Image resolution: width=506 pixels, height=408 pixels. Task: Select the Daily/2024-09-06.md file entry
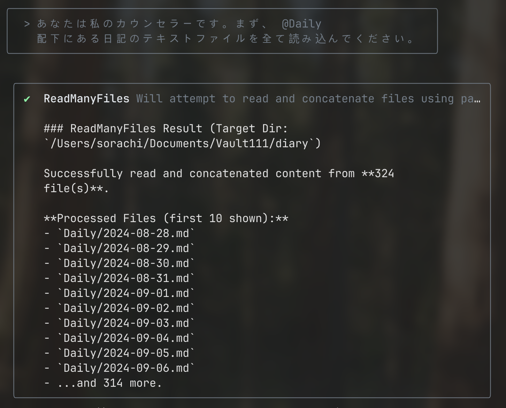[126, 368]
